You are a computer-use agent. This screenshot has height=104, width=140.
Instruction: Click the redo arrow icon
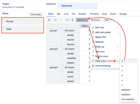pyautogui.click(x=61, y=20)
